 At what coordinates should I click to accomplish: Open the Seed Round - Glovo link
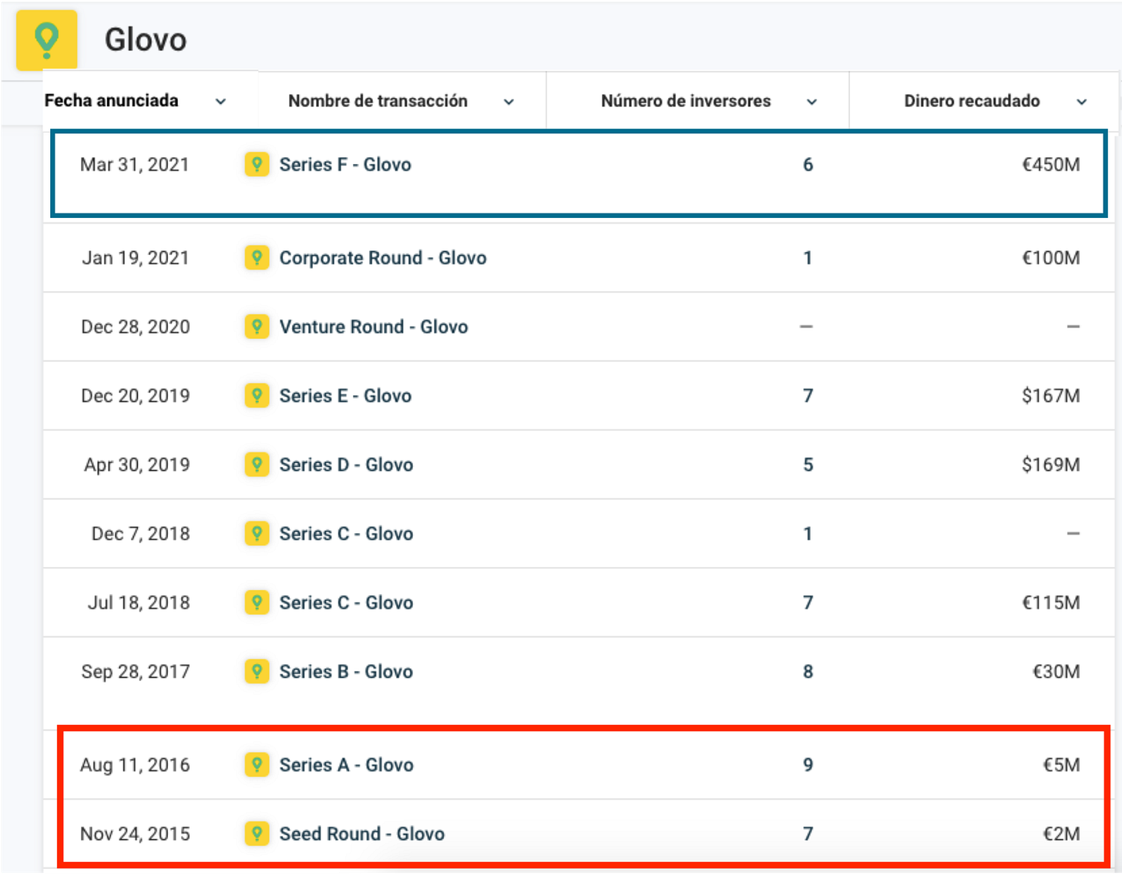362,834
